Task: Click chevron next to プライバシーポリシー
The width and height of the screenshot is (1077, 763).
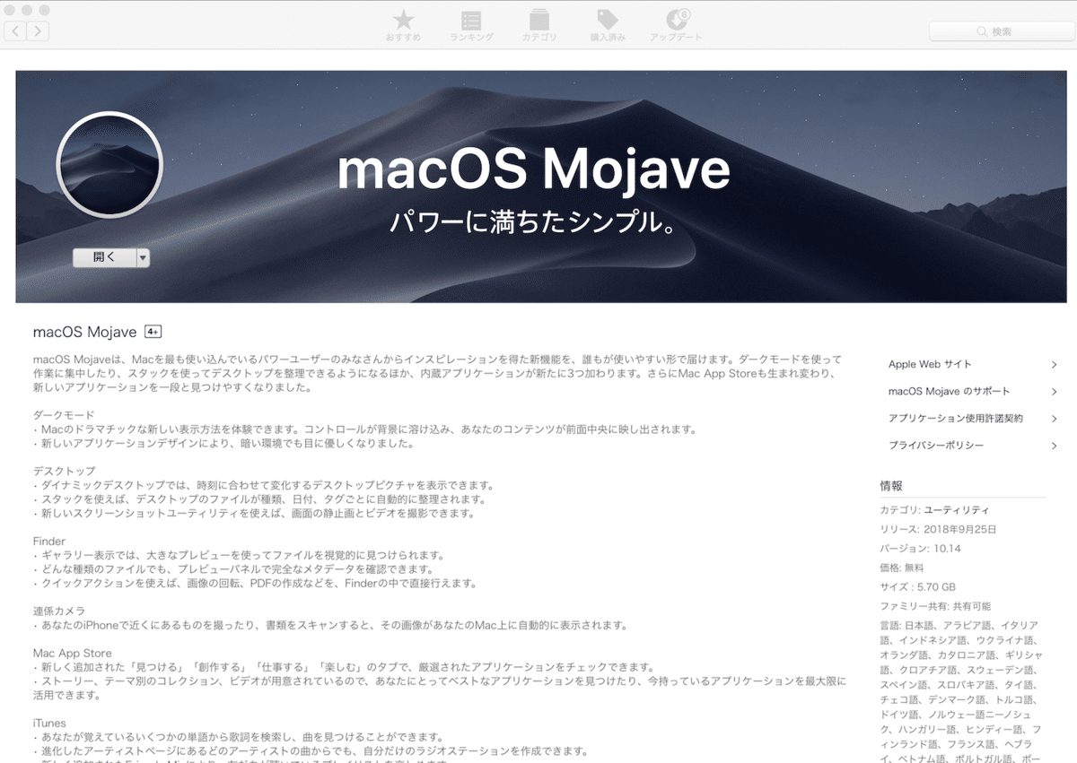Action: [x=1054, y=446]
